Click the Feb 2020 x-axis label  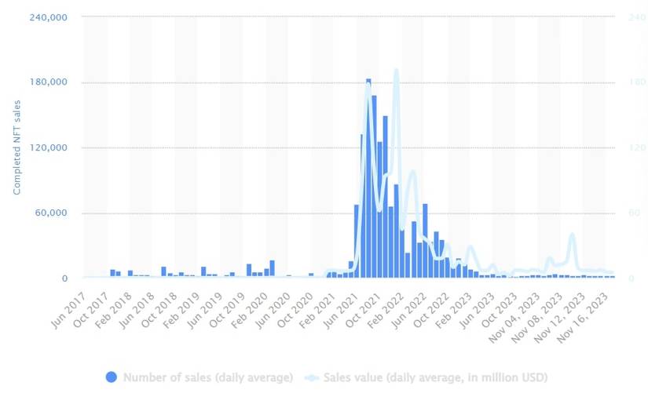(249, 311)
